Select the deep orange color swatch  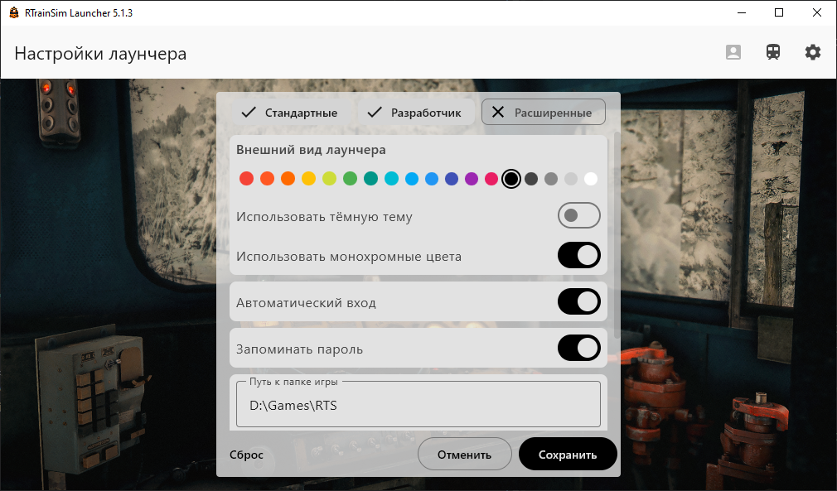(x=267, y=179)
